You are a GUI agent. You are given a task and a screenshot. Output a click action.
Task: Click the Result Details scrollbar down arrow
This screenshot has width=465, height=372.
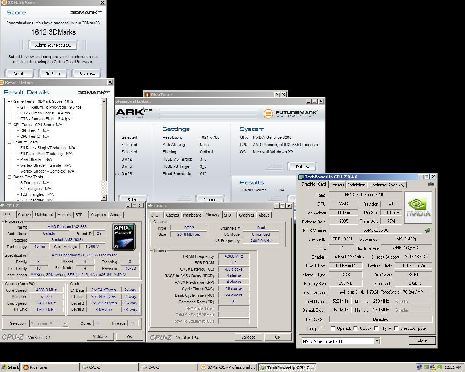click(x=104, y=197)
